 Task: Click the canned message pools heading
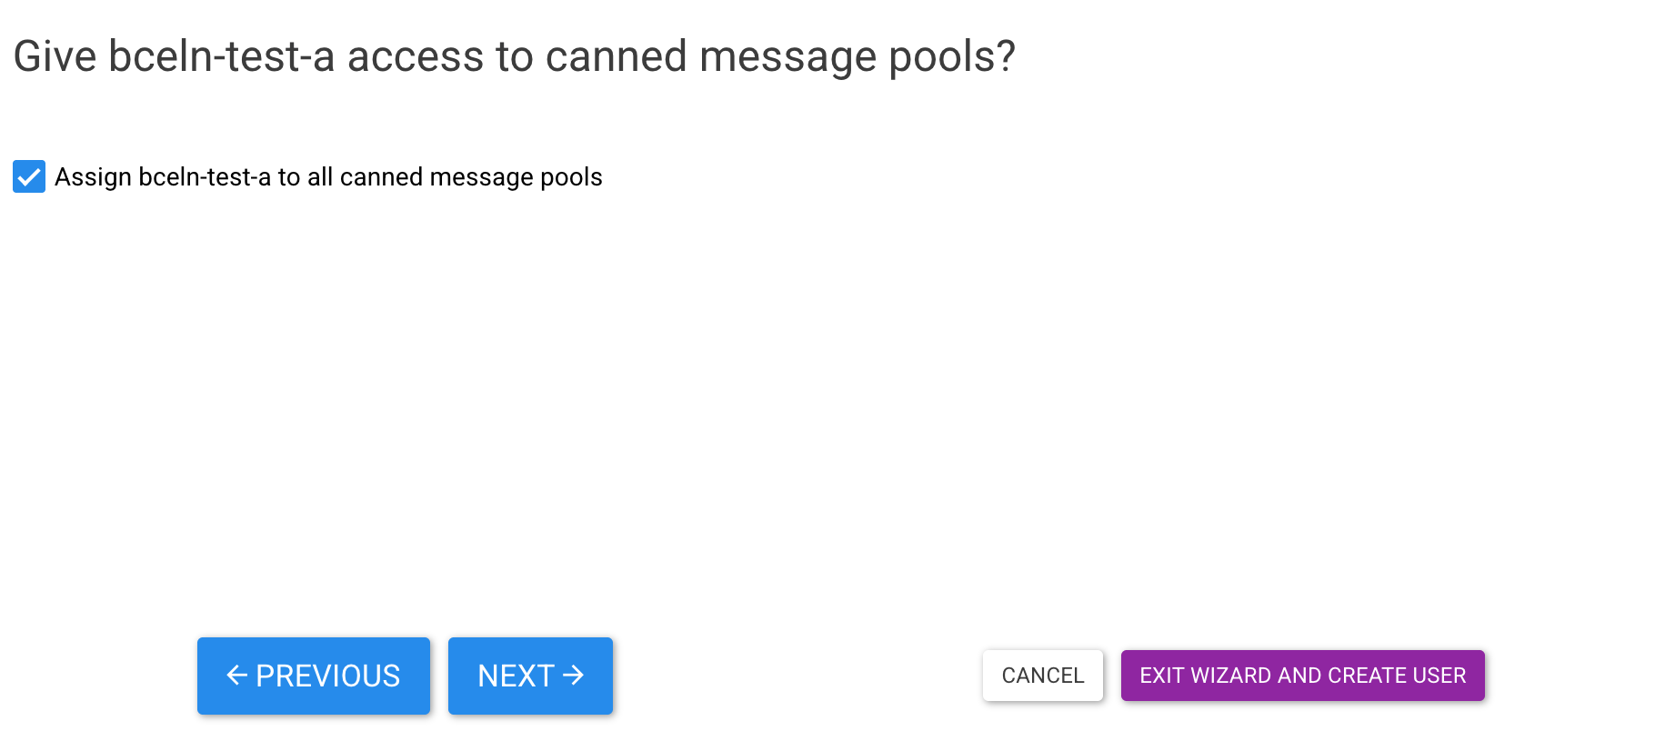(514, 56)
